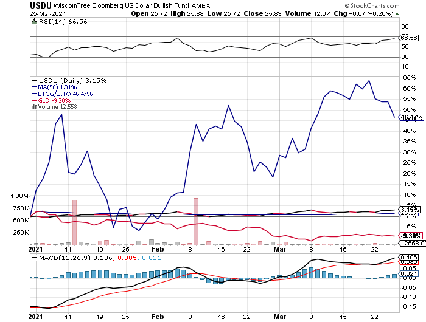Click the black MACD legend line swatch
This screenshot has height=322, width=426.
tap(34, 258)
